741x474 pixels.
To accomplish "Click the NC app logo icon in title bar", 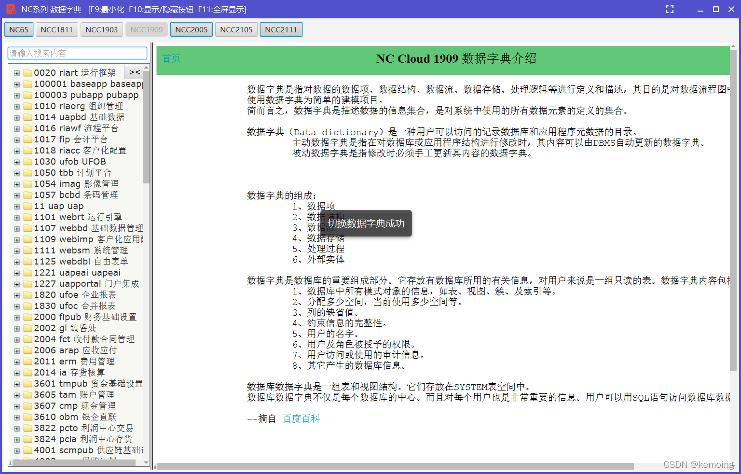I will 11,9.
